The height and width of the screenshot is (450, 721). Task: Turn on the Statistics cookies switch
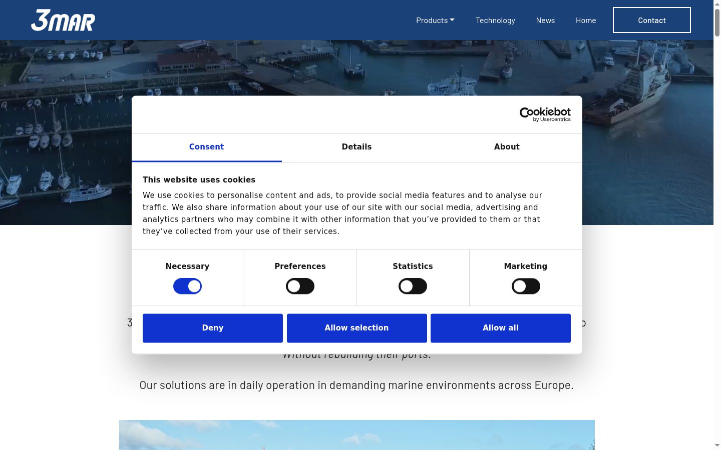click(413, 286)
